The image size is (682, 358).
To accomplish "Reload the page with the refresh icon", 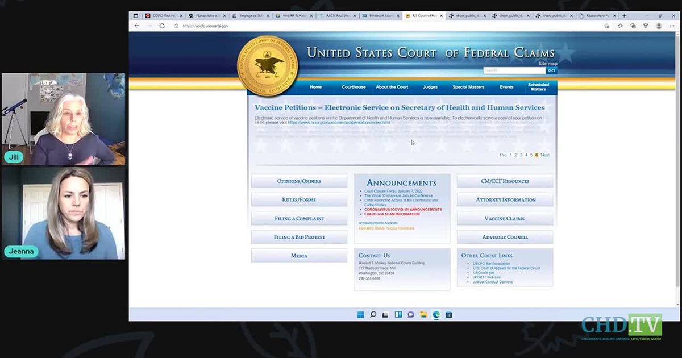I will [162, 26].
